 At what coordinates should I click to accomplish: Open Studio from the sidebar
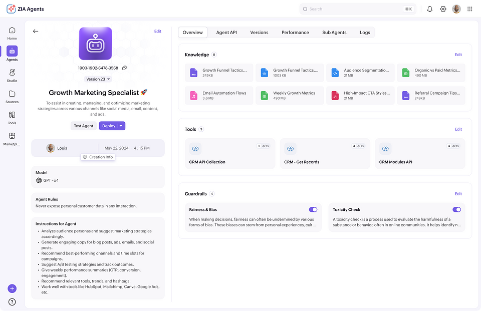pos(12,76)
